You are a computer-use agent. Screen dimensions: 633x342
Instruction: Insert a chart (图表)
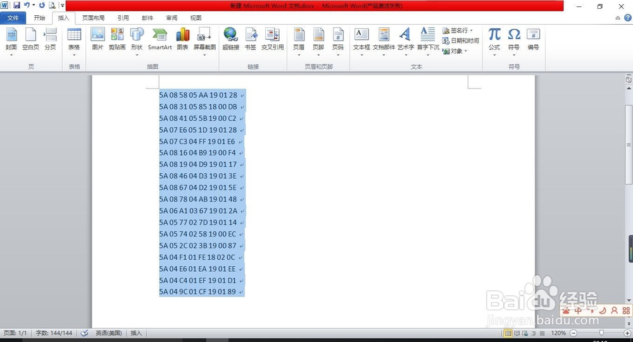point(182,40)
